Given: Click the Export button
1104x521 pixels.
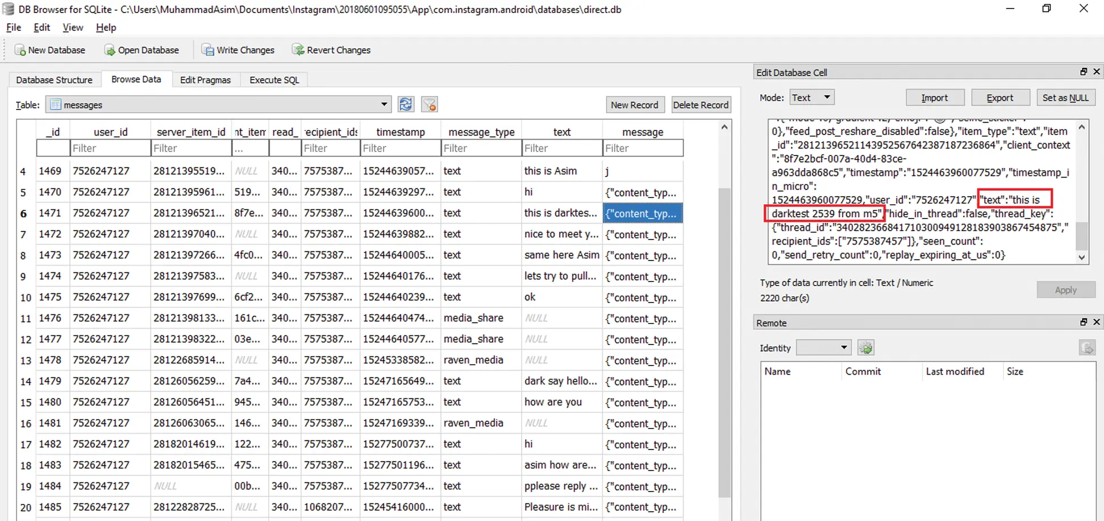Looking at the screenshot, I should point(1000,98).
